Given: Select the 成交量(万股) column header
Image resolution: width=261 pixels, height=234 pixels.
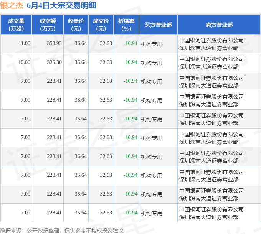Looking at the screenshot, I should 16,25.
